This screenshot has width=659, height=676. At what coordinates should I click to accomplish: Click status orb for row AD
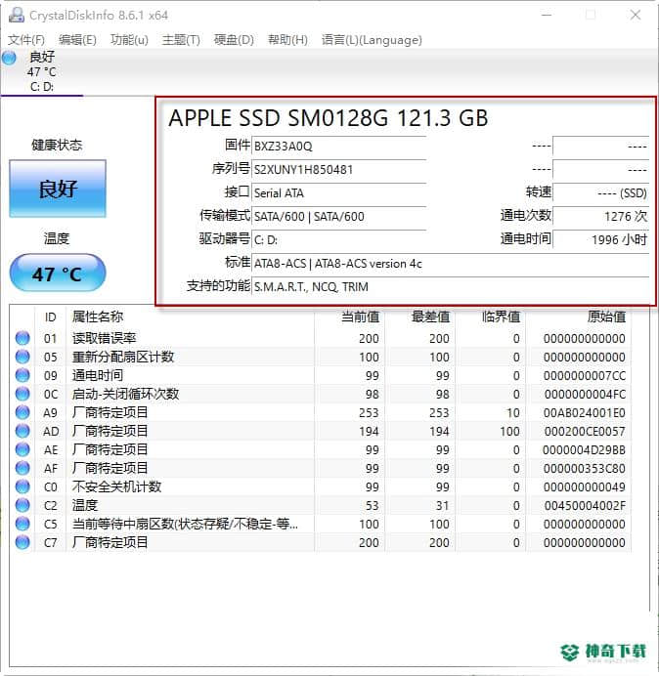pos(22,431)
